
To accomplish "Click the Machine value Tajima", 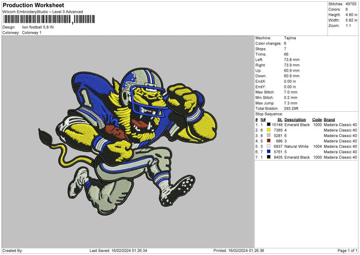I will point(290,38).
